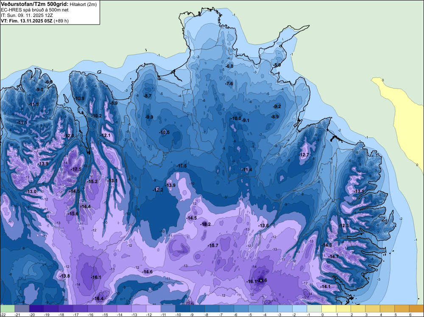The width and height of the screenshot is (424, 317).
Task: Select the -10.2 temperature label
Action: (x=97, y=116)
